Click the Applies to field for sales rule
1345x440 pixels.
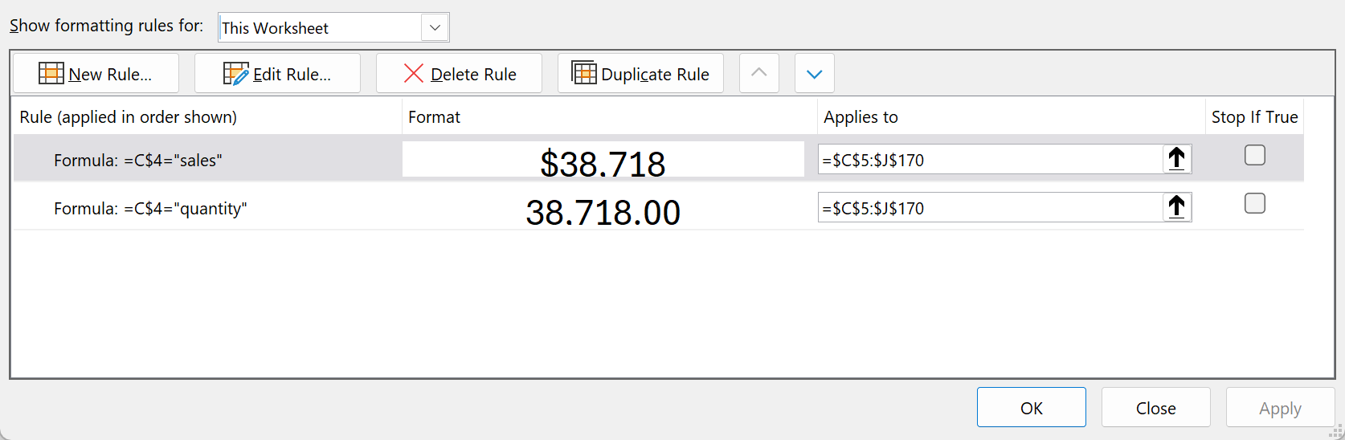[x=988, y=160]
